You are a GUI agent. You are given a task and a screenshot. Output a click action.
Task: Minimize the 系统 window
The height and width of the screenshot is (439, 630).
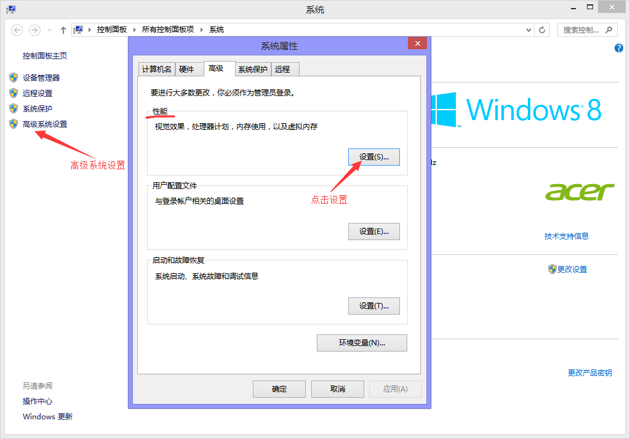[x=573, y=7]
